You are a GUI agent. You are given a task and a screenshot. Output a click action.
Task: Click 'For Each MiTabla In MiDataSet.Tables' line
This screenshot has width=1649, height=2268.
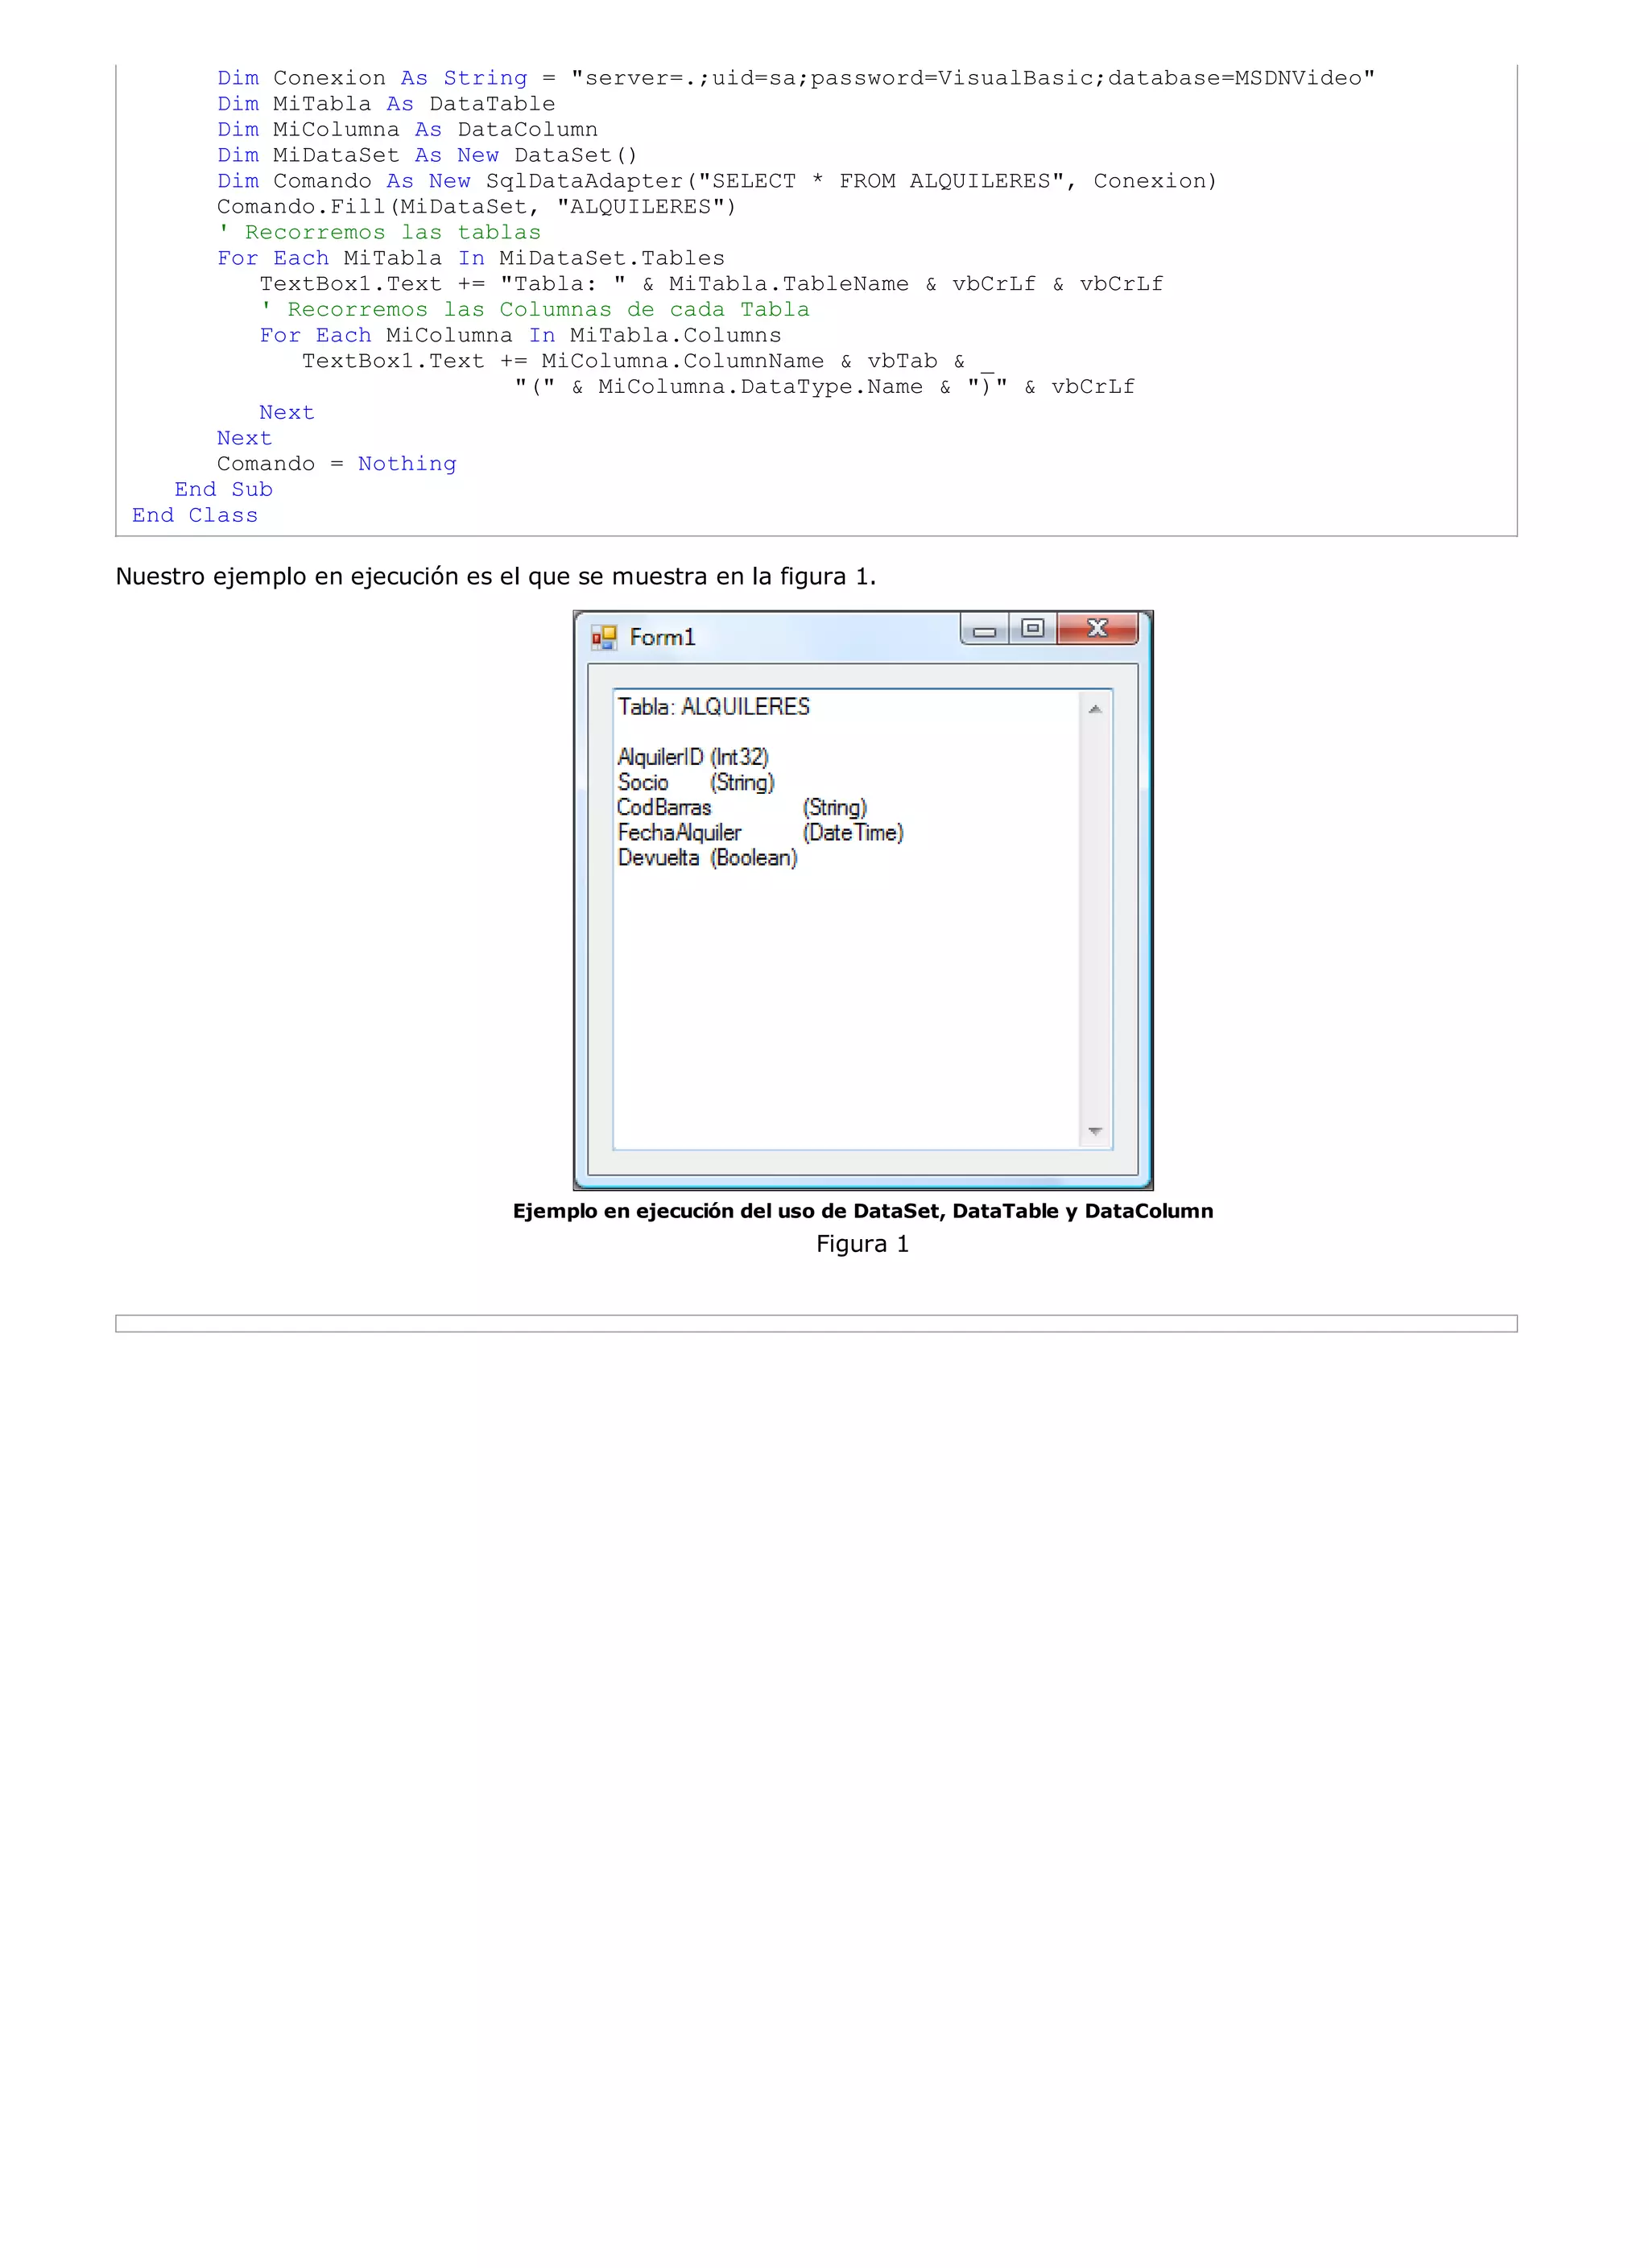pyautogui.click(x=471, y=258)
